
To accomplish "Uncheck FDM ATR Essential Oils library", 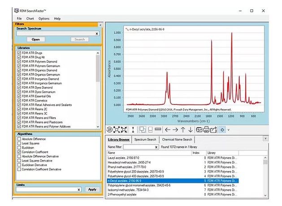I will tap(19, 96).
